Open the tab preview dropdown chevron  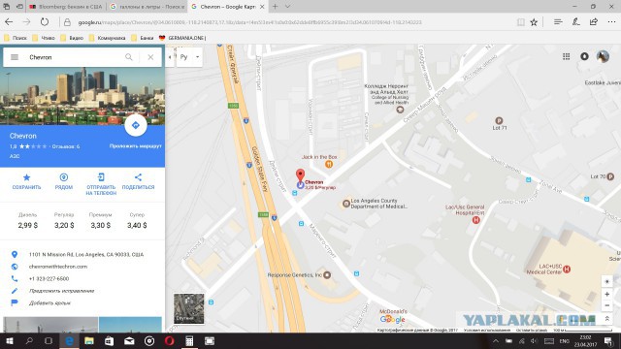288,7
